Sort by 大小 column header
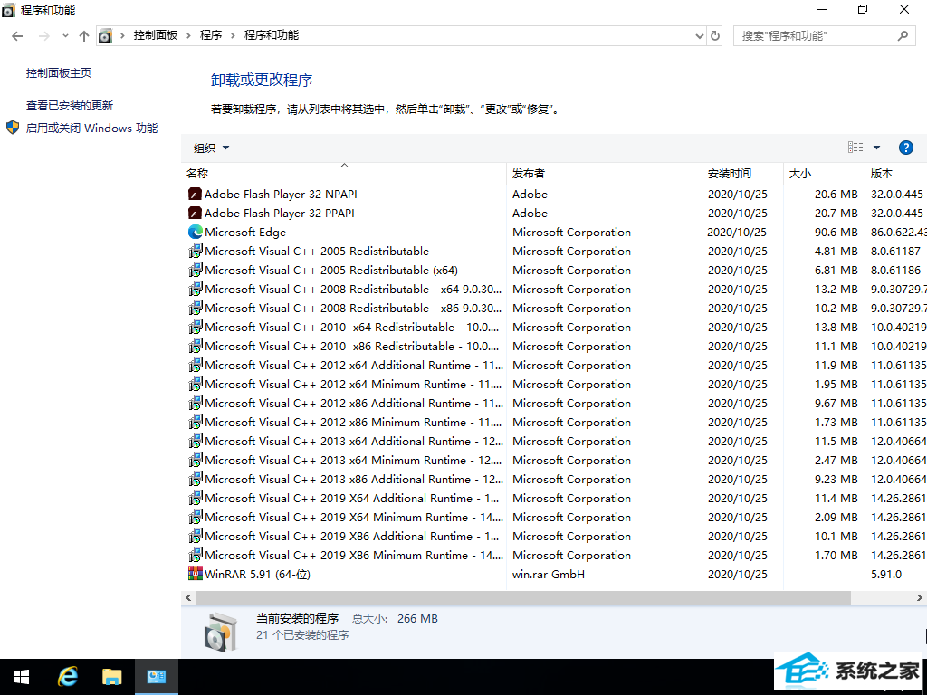The width and height of the screenshot is (927, 695). click(x=824, y=173)
